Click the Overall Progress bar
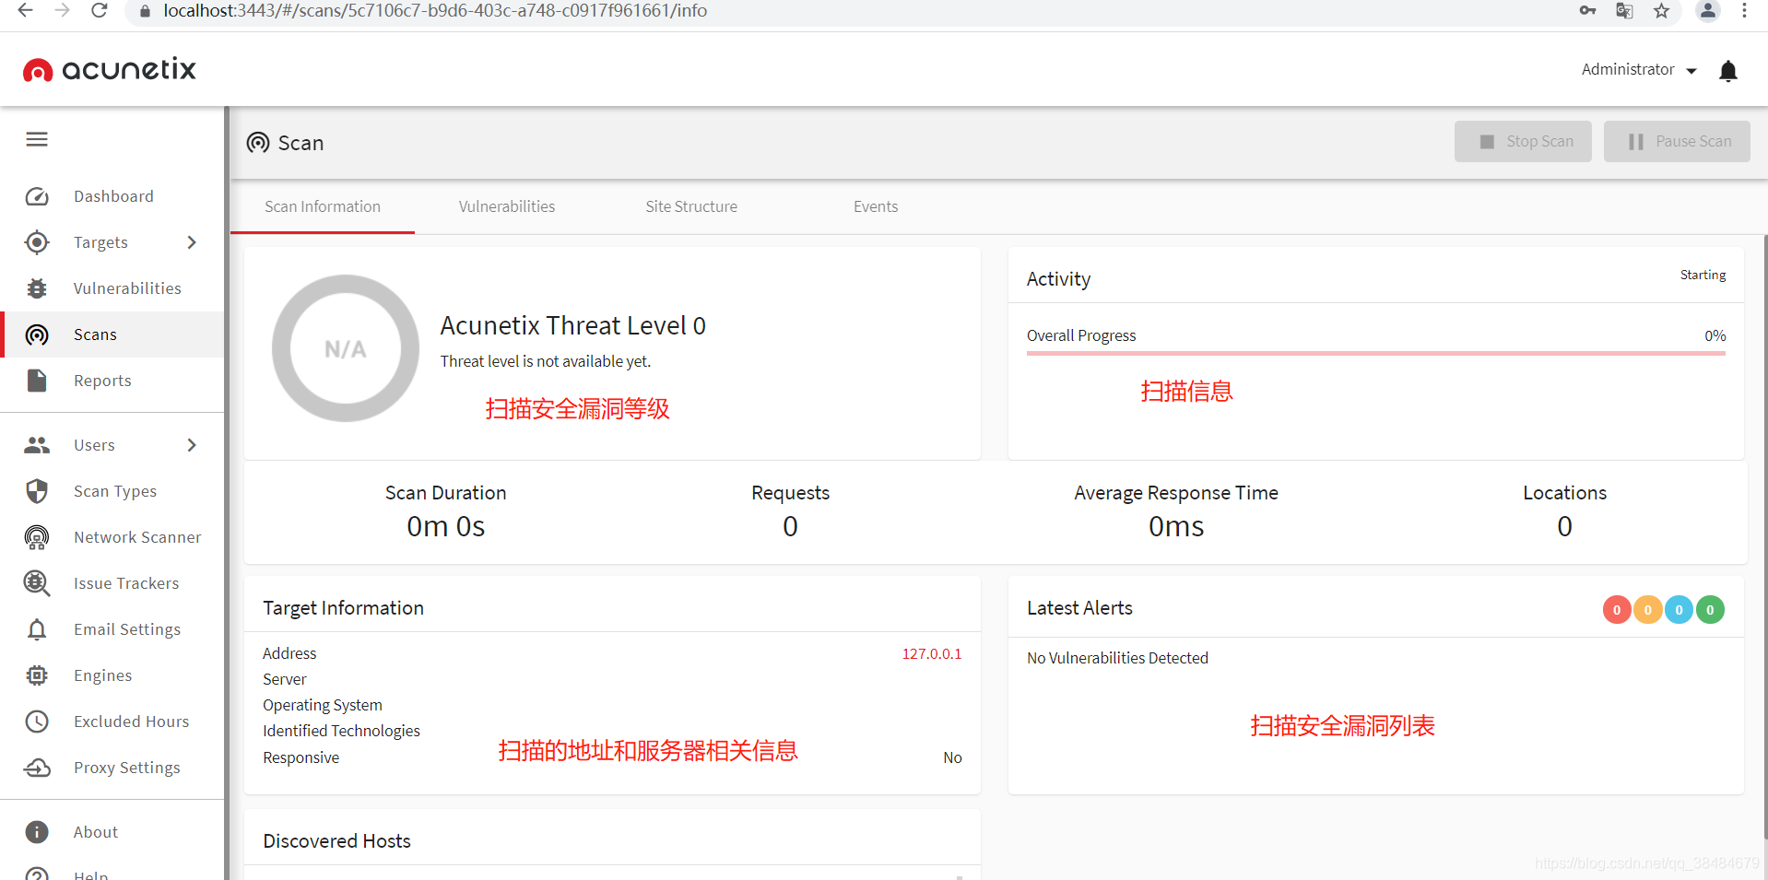The image size is (1768, 880). (x=1376, y=353)
